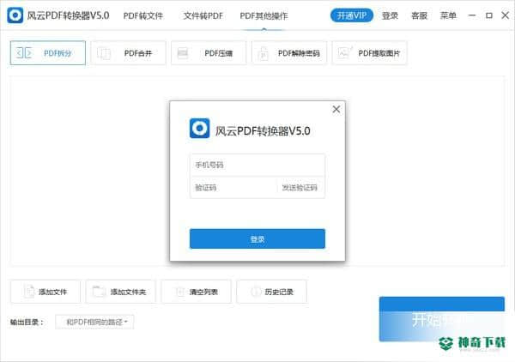This screenshot has width=515, height=362.
Task: Focus the 验证码 verification code field
Action: click(x=233, y=187)
